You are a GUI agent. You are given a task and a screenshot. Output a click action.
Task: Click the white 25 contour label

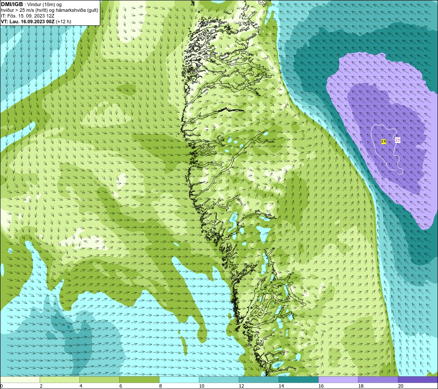398,140
